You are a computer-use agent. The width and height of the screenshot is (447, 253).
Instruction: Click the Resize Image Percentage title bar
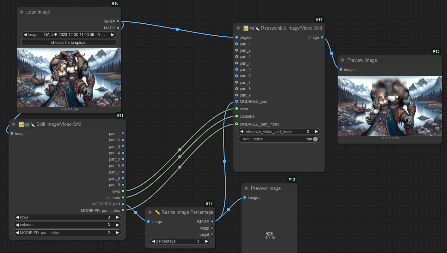[187, 212]
